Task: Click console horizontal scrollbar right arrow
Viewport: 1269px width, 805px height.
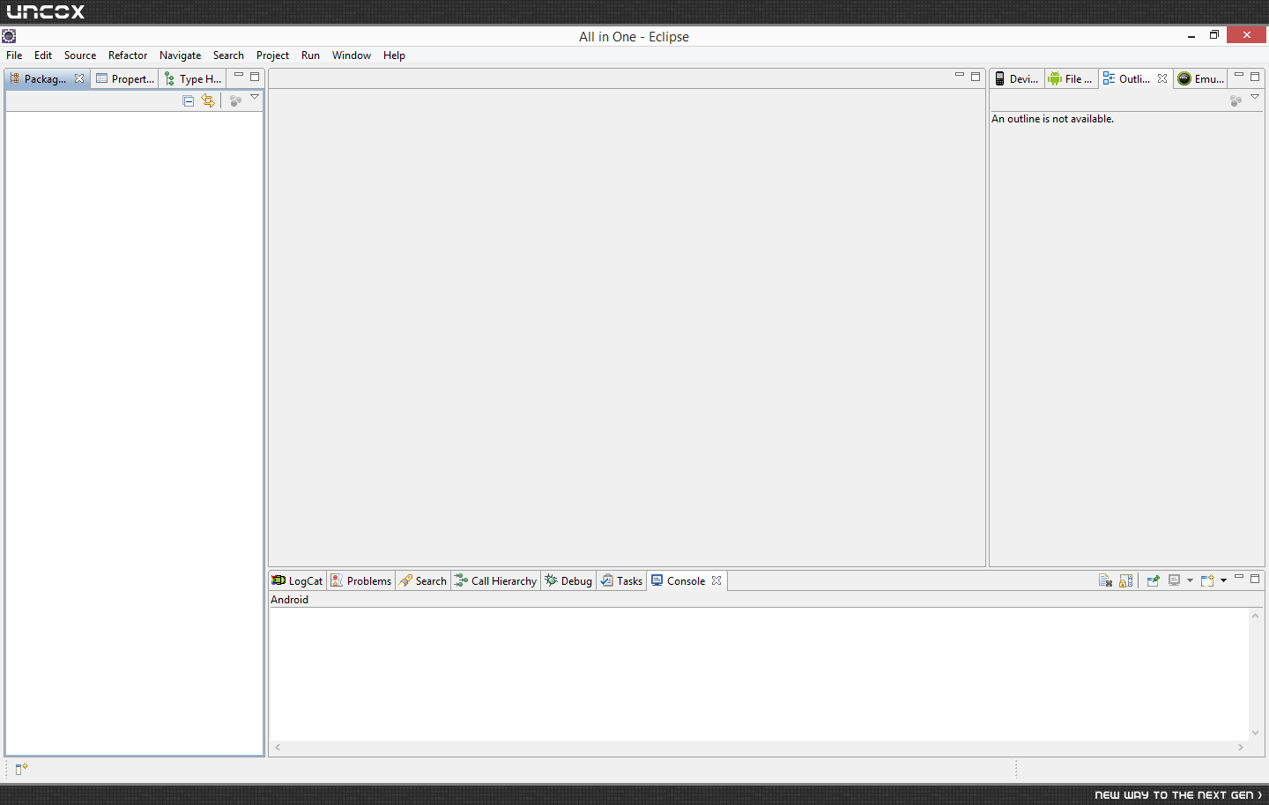Action: 1241,747
